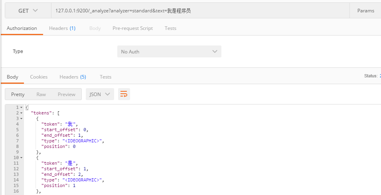
Task: Open the response Tests tab
Action: click(x=105, y=77)
